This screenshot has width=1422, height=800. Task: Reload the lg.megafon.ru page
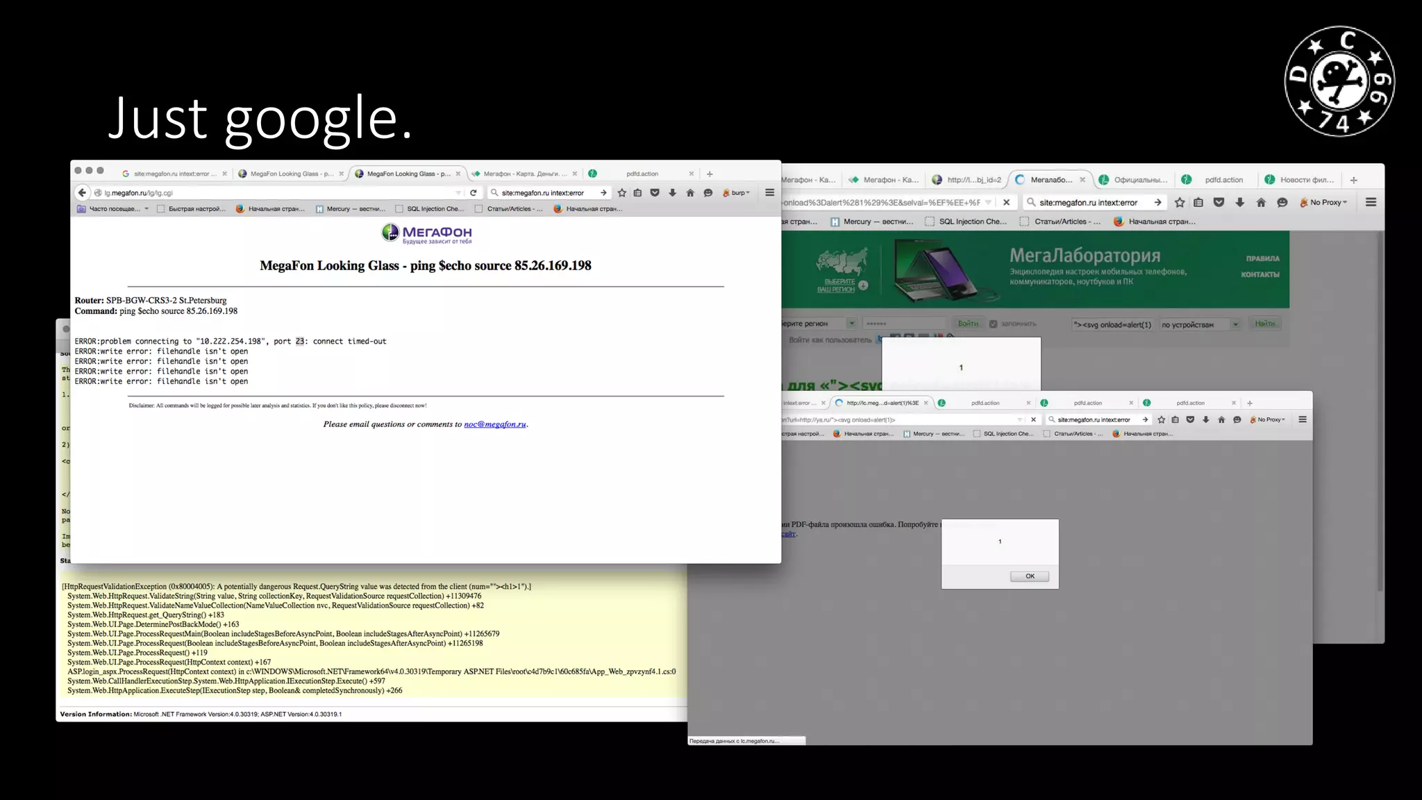click(x=474, y=193)
